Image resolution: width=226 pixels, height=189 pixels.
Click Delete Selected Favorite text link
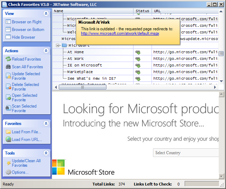click(x=25, y=87)
